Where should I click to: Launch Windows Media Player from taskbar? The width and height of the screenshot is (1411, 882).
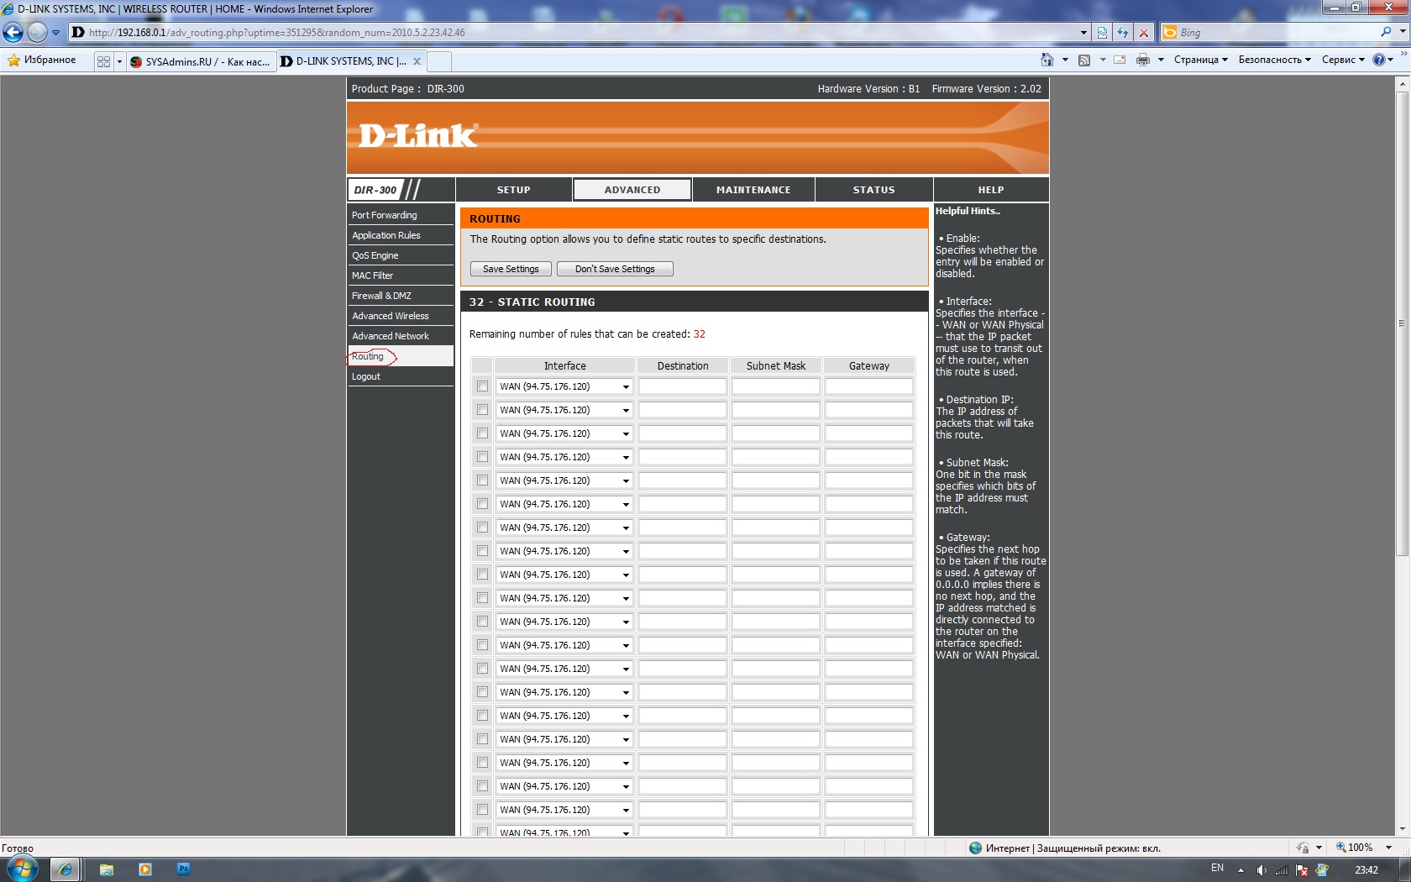pos(145,869)
